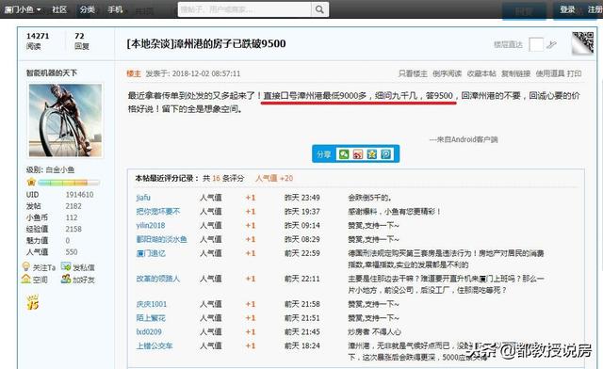The image size is (603, 369).
Task: Open rater 改革的领路人's profile
Action: click(158, 279)
